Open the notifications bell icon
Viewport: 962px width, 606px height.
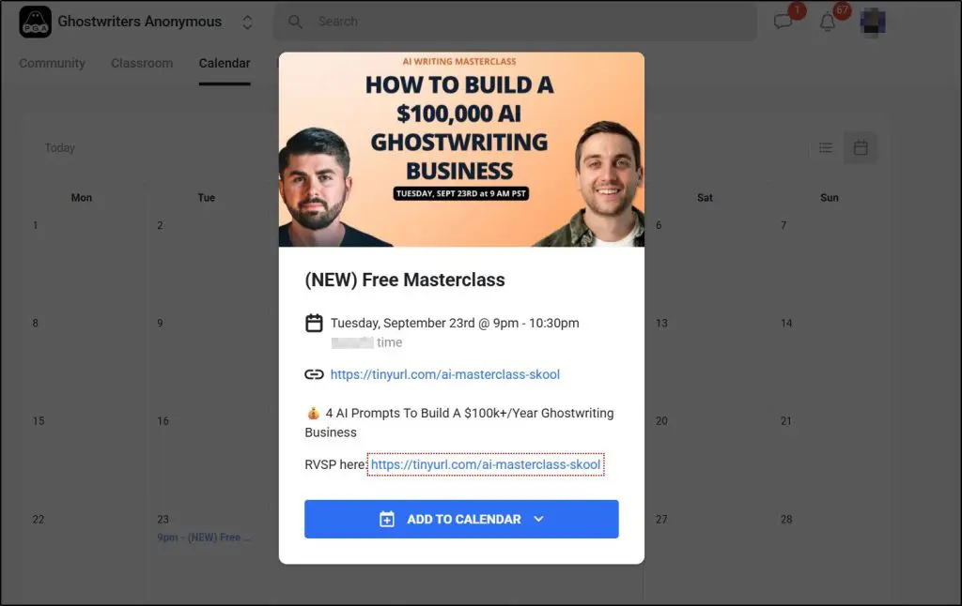[827, 23]
